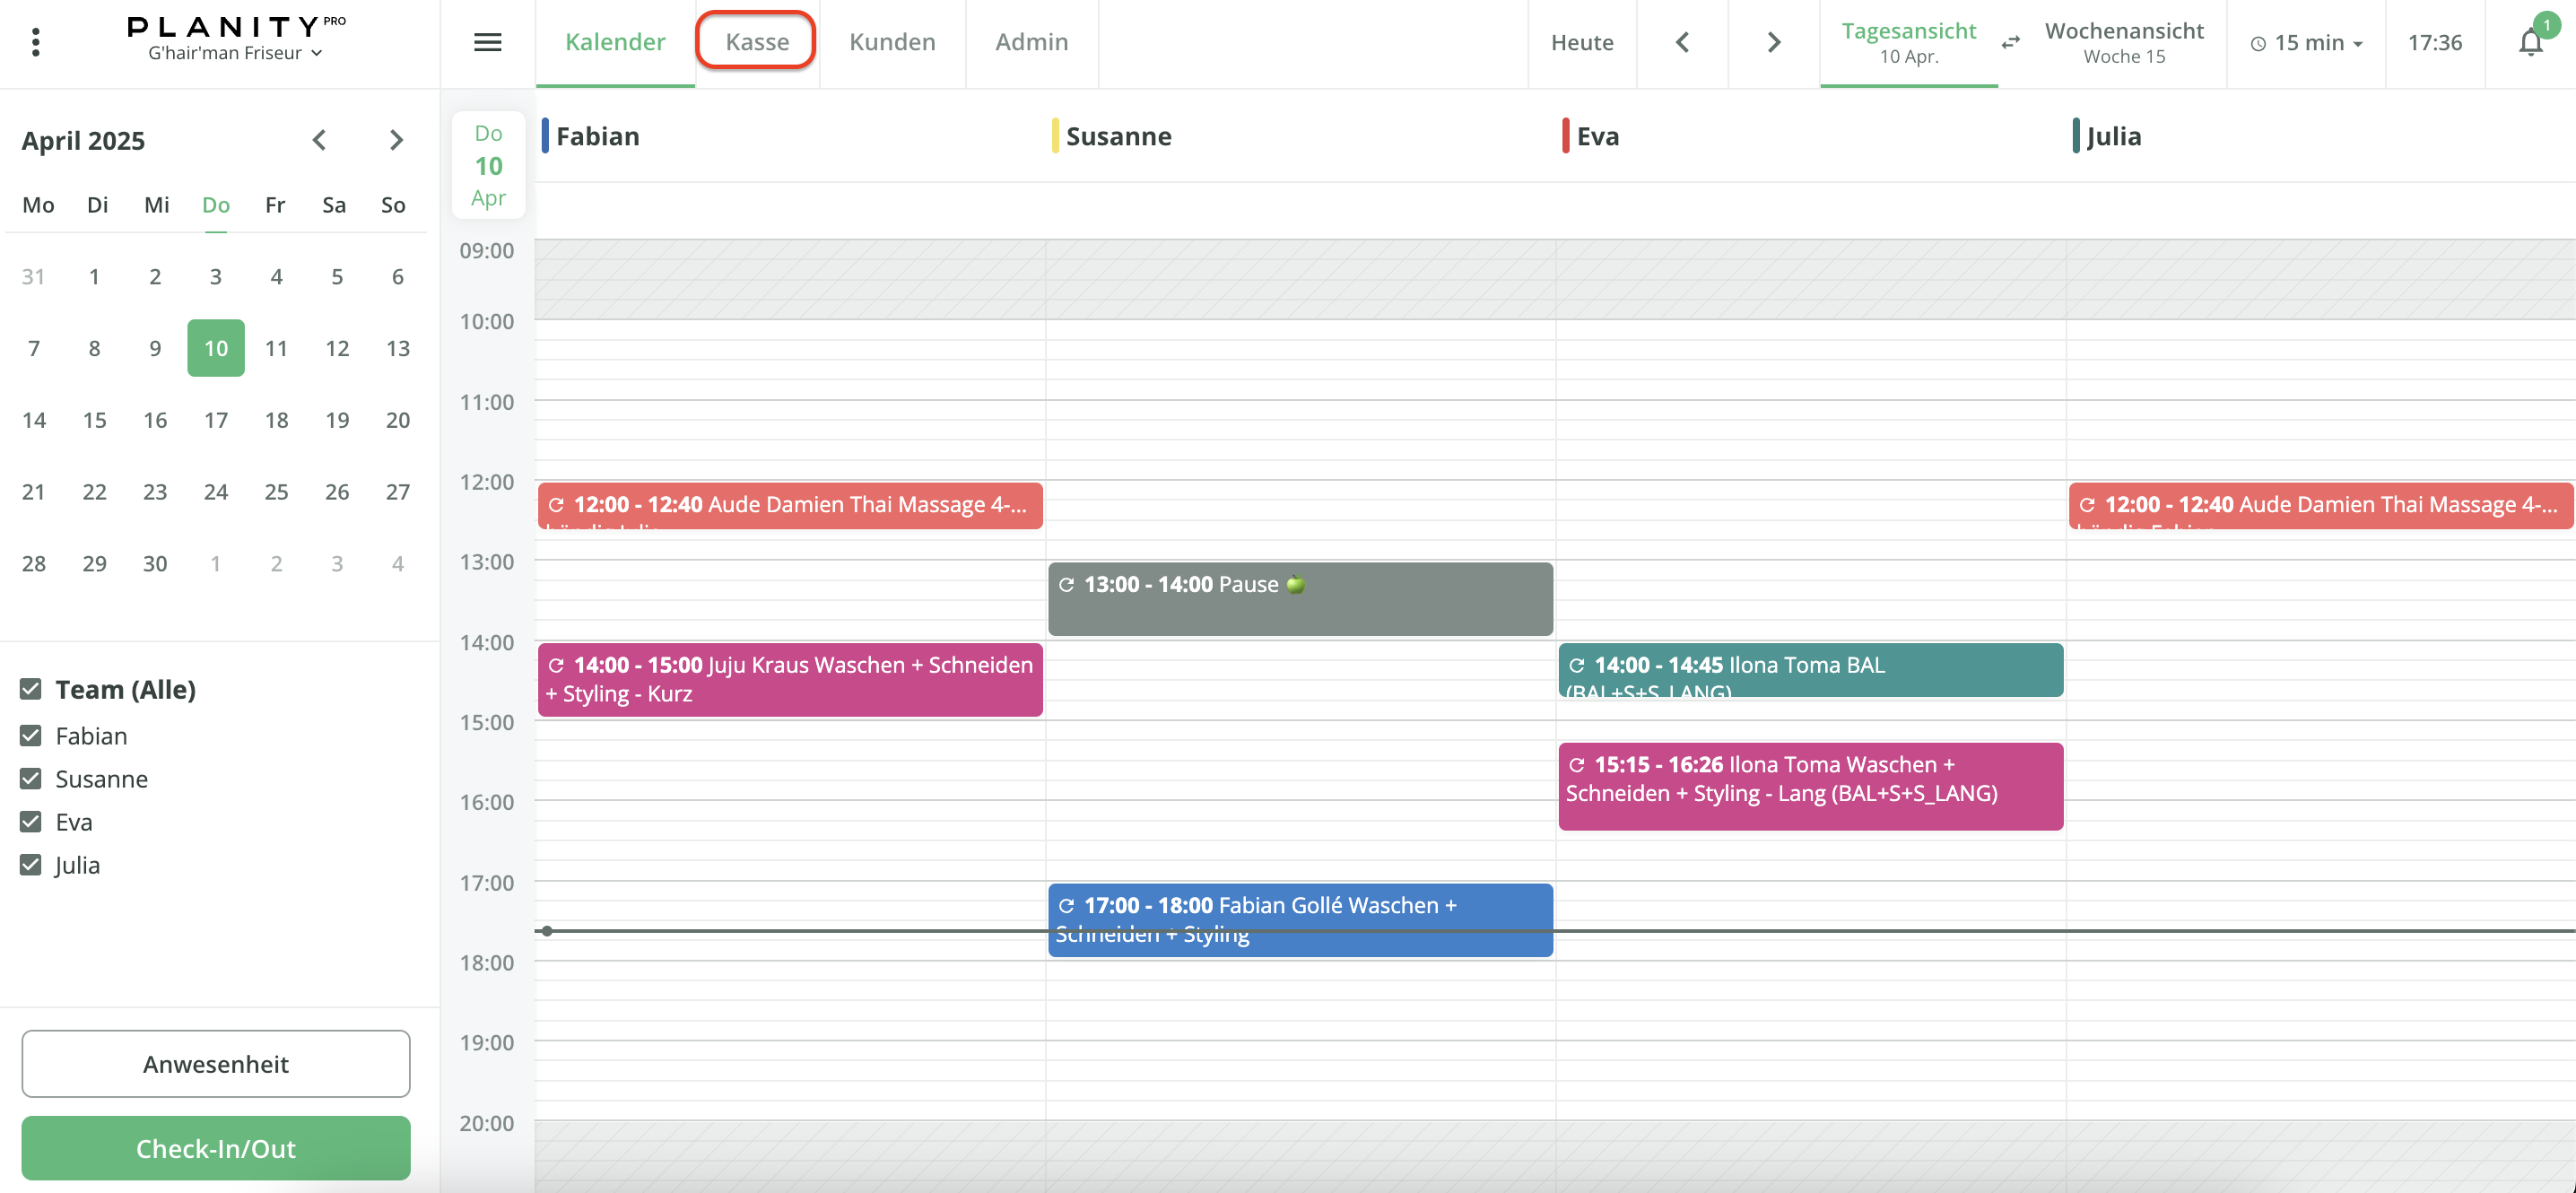Go to the previous day arrow
The image size is (2576, 1193).
click(1682, 42)
